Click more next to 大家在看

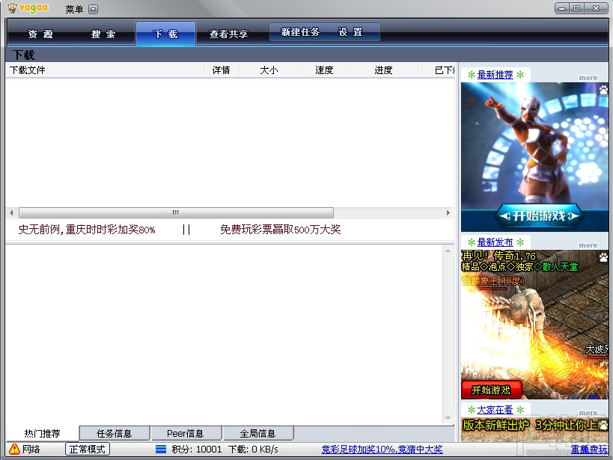click(588, 413)
